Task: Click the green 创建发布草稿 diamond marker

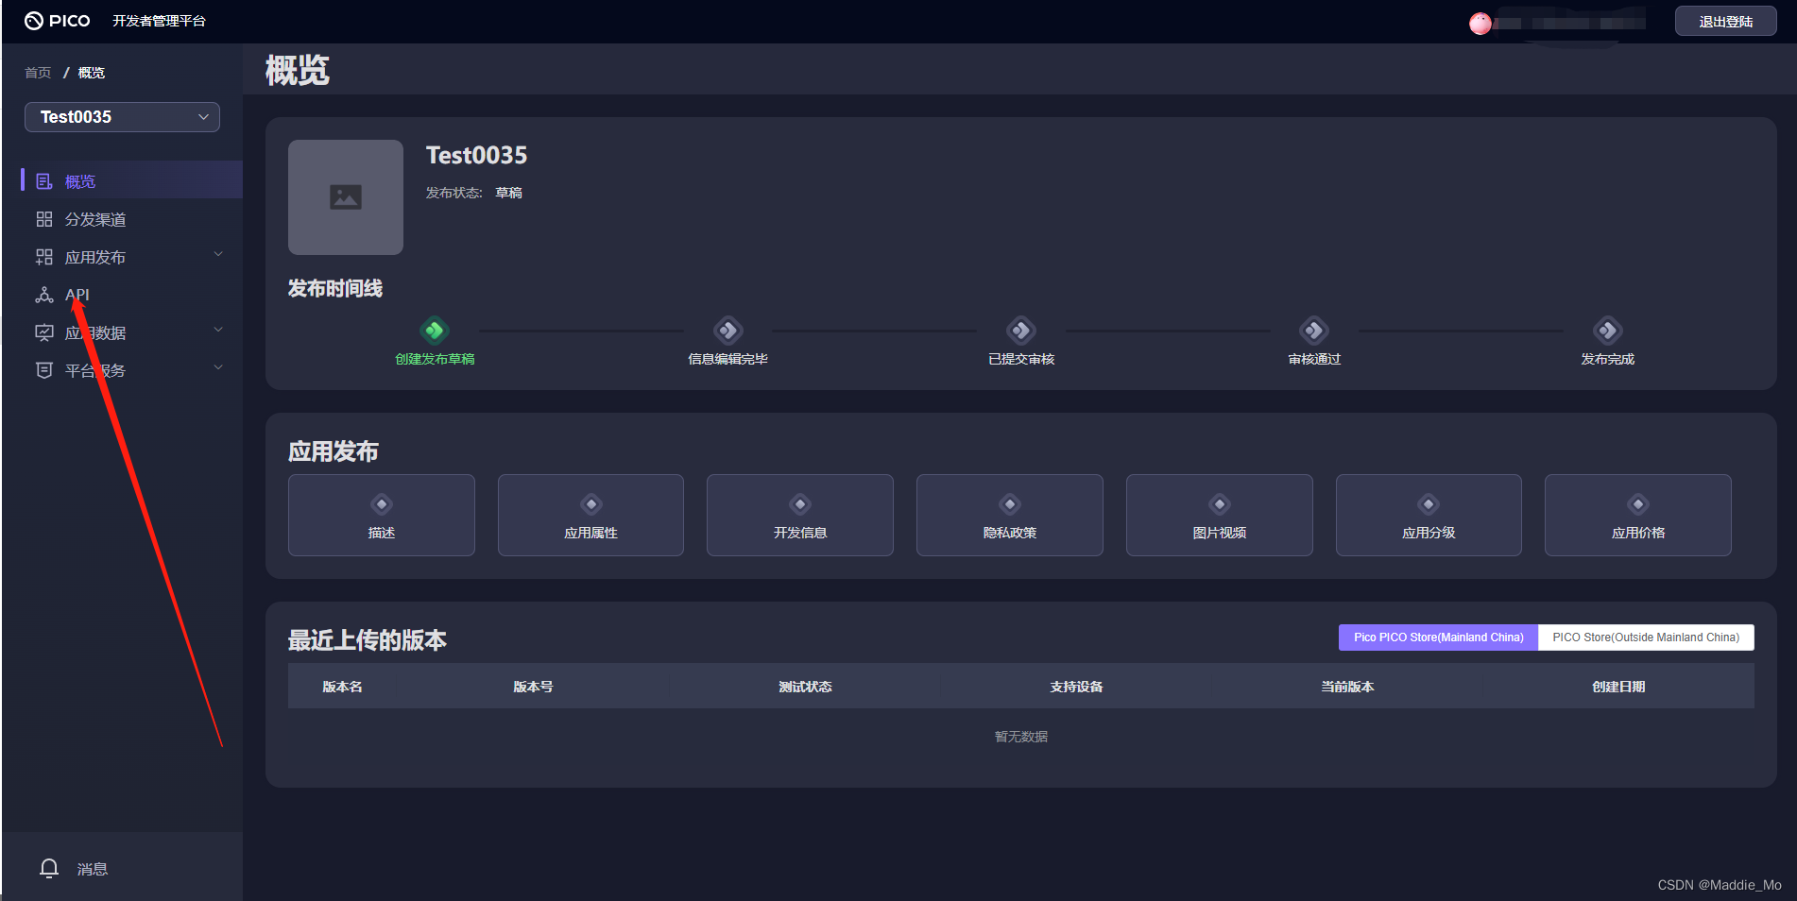Action: (435, 331)
